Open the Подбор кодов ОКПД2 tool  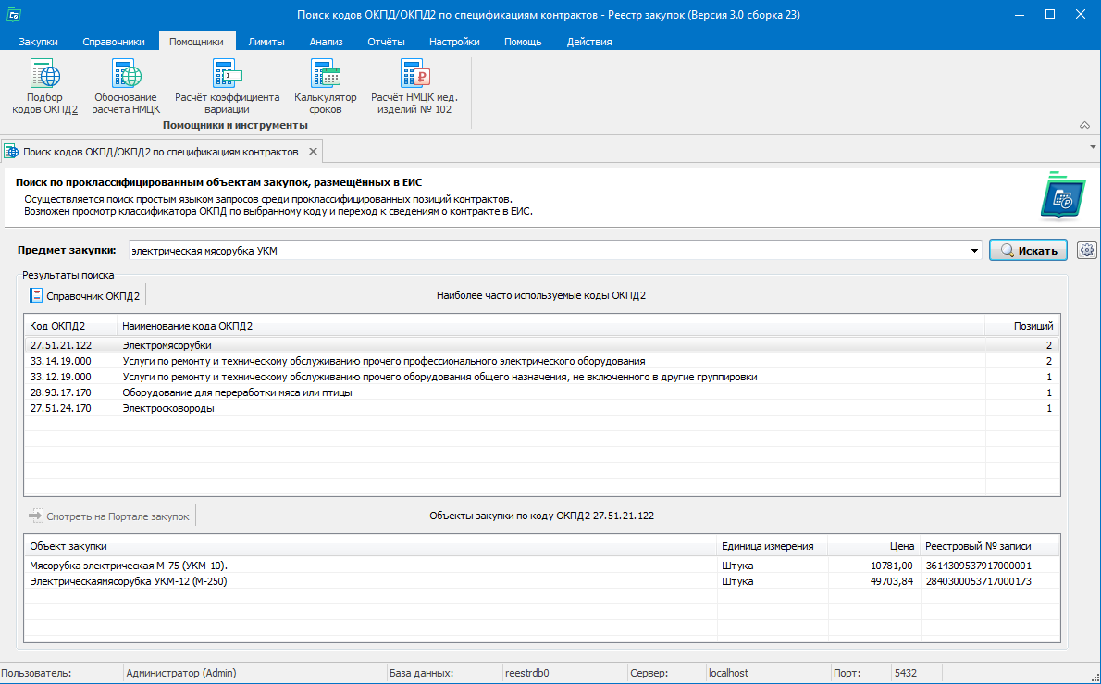click(x=45, y=86)
